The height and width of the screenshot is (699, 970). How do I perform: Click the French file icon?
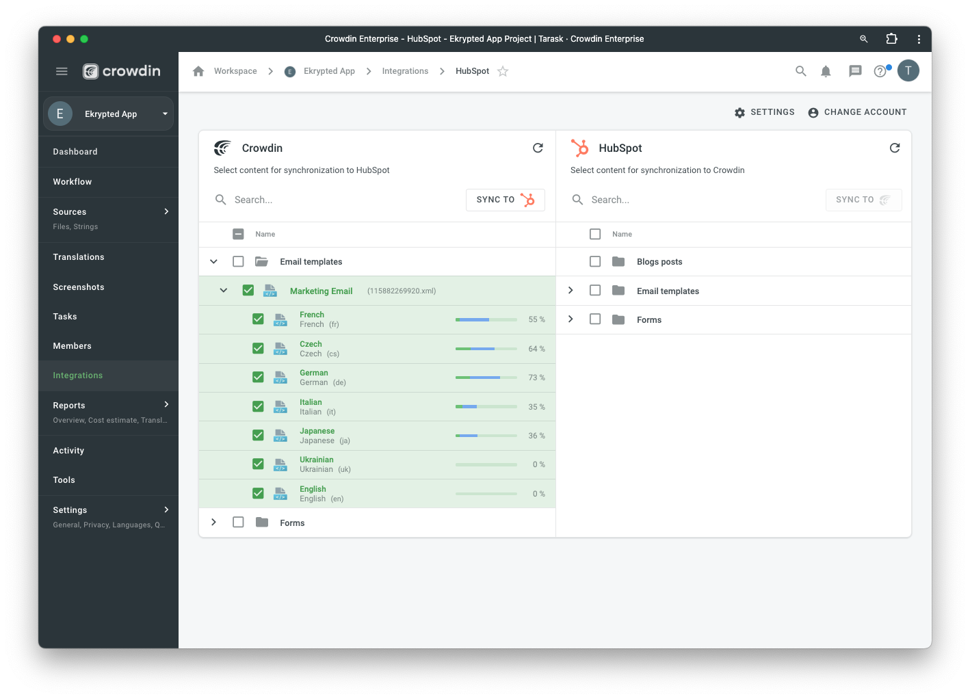[280, 319]
